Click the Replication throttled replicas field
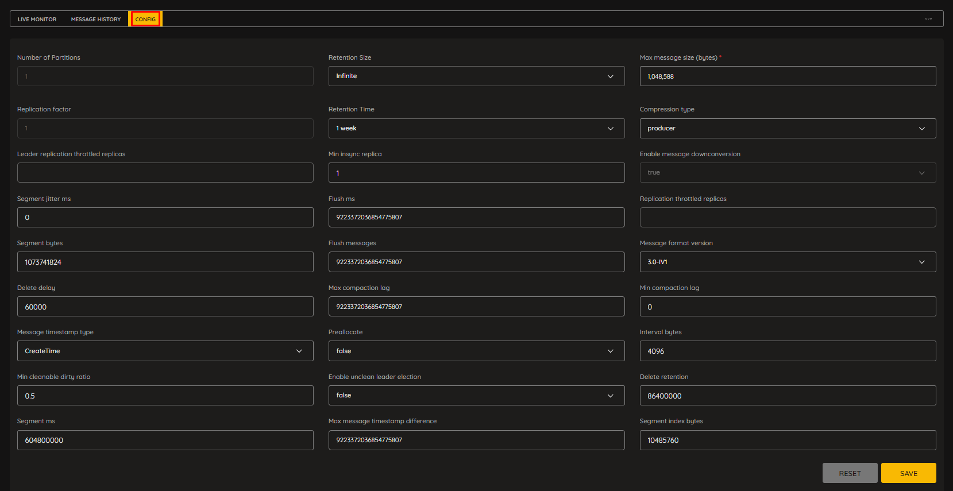Image resolution: width=953 pixels, height=491 pixels. 788,217
